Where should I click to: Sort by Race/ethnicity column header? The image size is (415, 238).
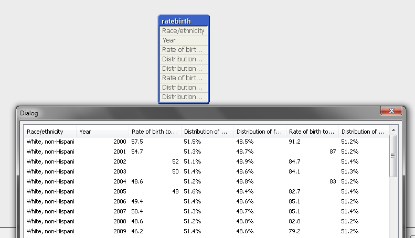pos(50,132)
